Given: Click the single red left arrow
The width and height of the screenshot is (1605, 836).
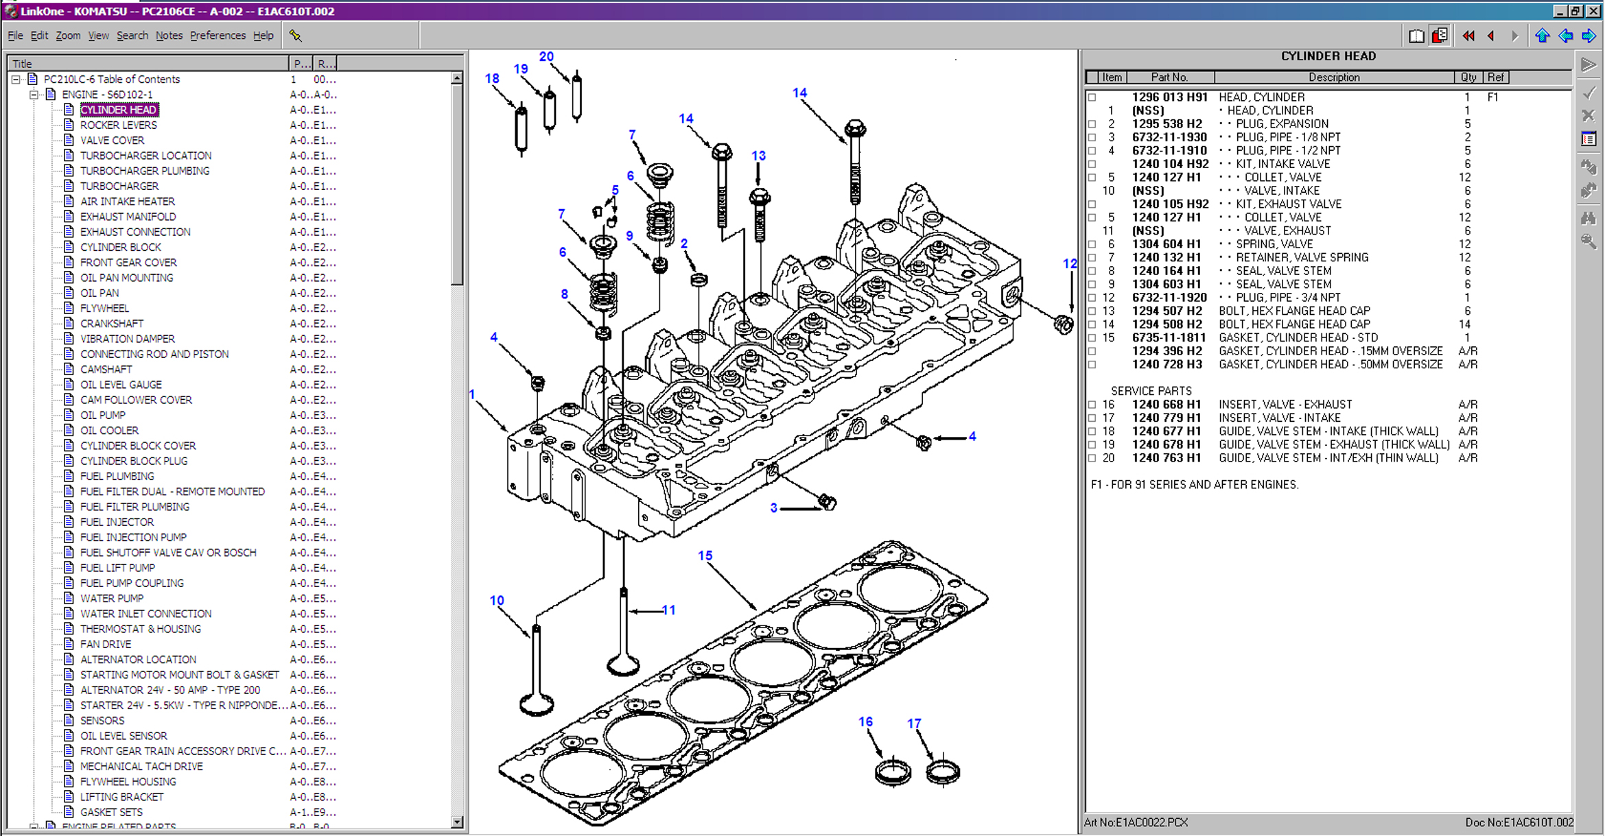Looking at the screenshot, I should click(x=1490, y=36).
